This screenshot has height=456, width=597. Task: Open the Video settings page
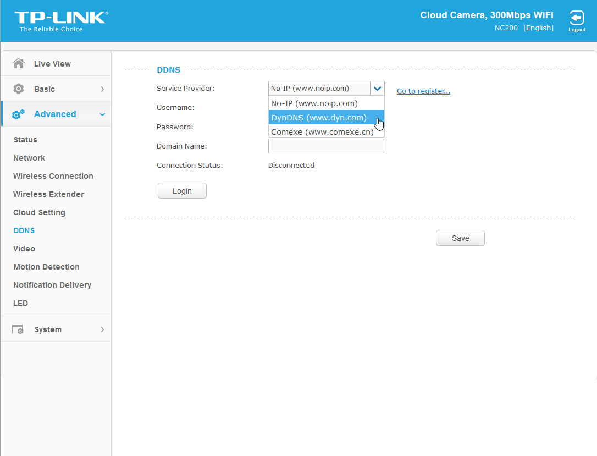(x=24, y=249)
